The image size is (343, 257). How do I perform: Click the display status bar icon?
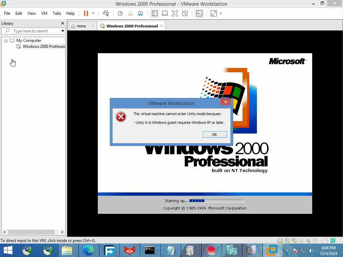coord(315,241)
